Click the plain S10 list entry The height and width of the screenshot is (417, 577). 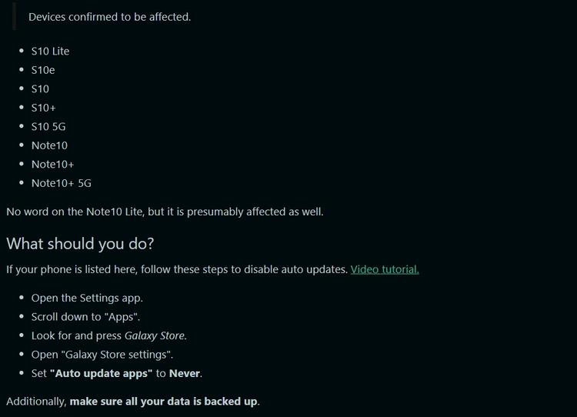[40, 88]
